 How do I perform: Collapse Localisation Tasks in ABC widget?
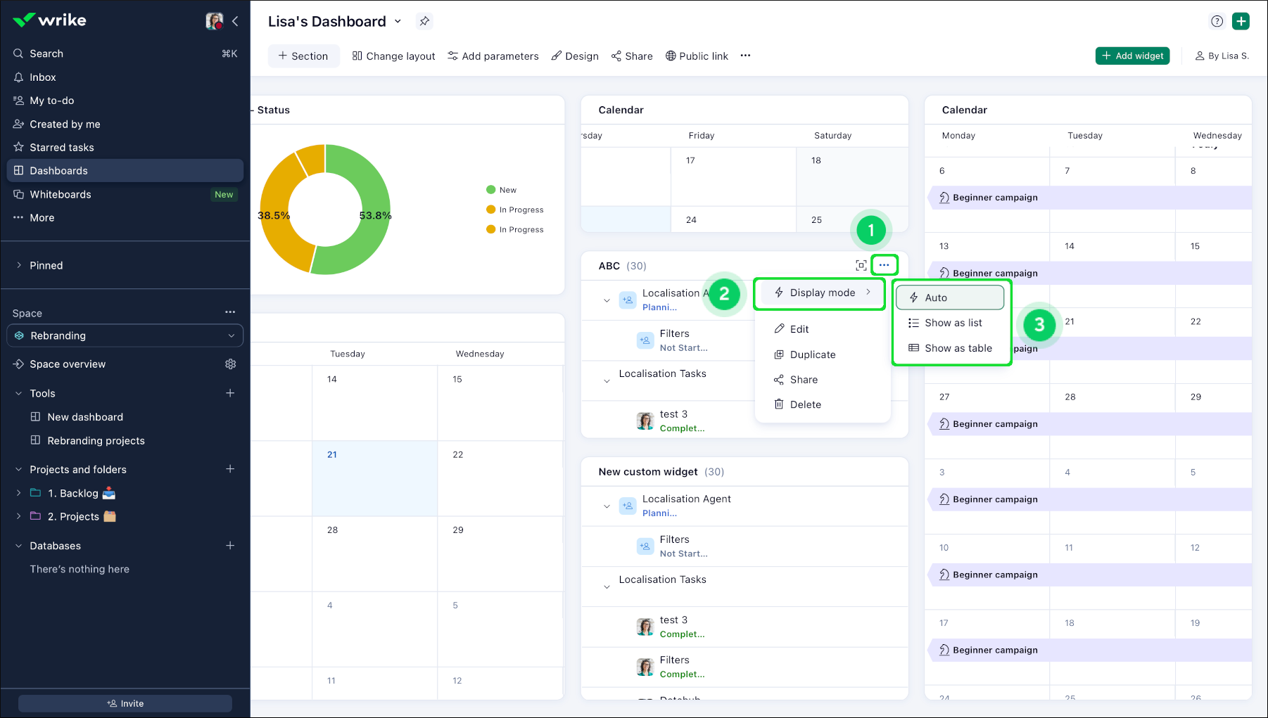pos(607,381)
